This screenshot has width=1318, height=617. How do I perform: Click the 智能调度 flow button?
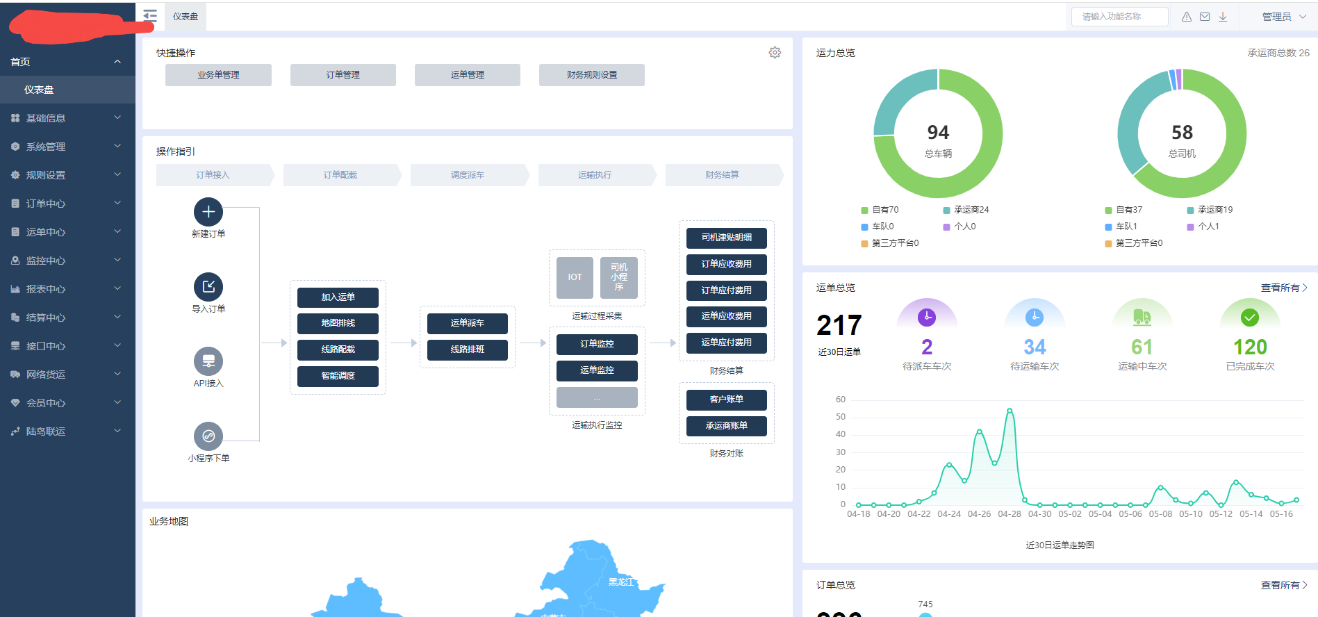338,376
